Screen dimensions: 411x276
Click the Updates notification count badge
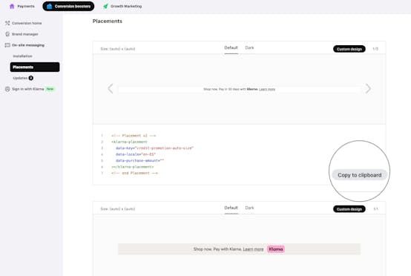pyautogui.click(x=30, y=78)
